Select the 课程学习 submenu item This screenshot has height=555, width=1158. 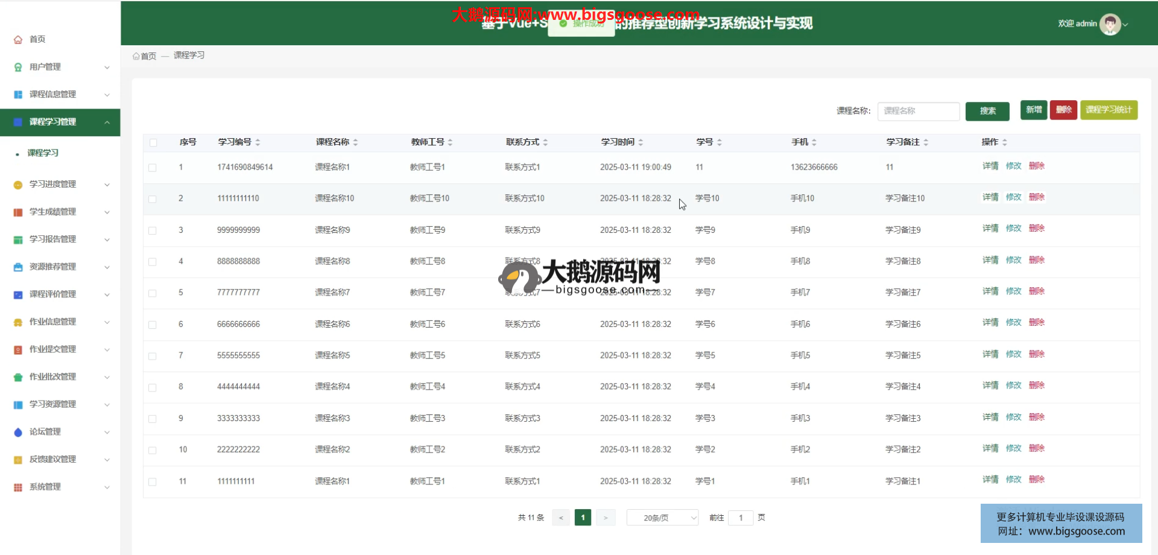click(43, 153)
